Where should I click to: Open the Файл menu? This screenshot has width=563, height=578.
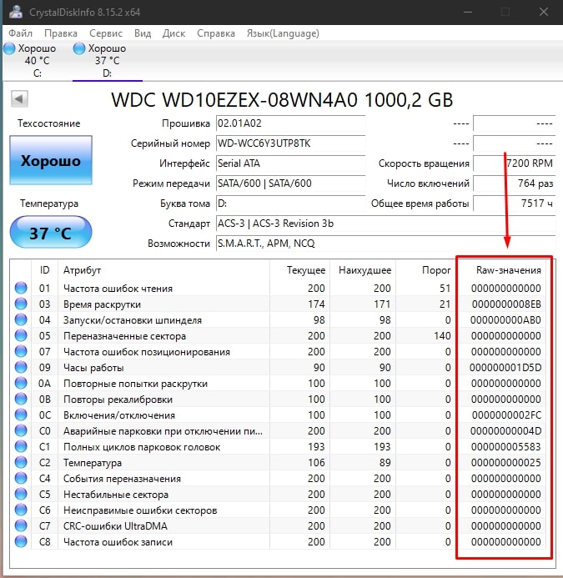[x=20, y=33]
